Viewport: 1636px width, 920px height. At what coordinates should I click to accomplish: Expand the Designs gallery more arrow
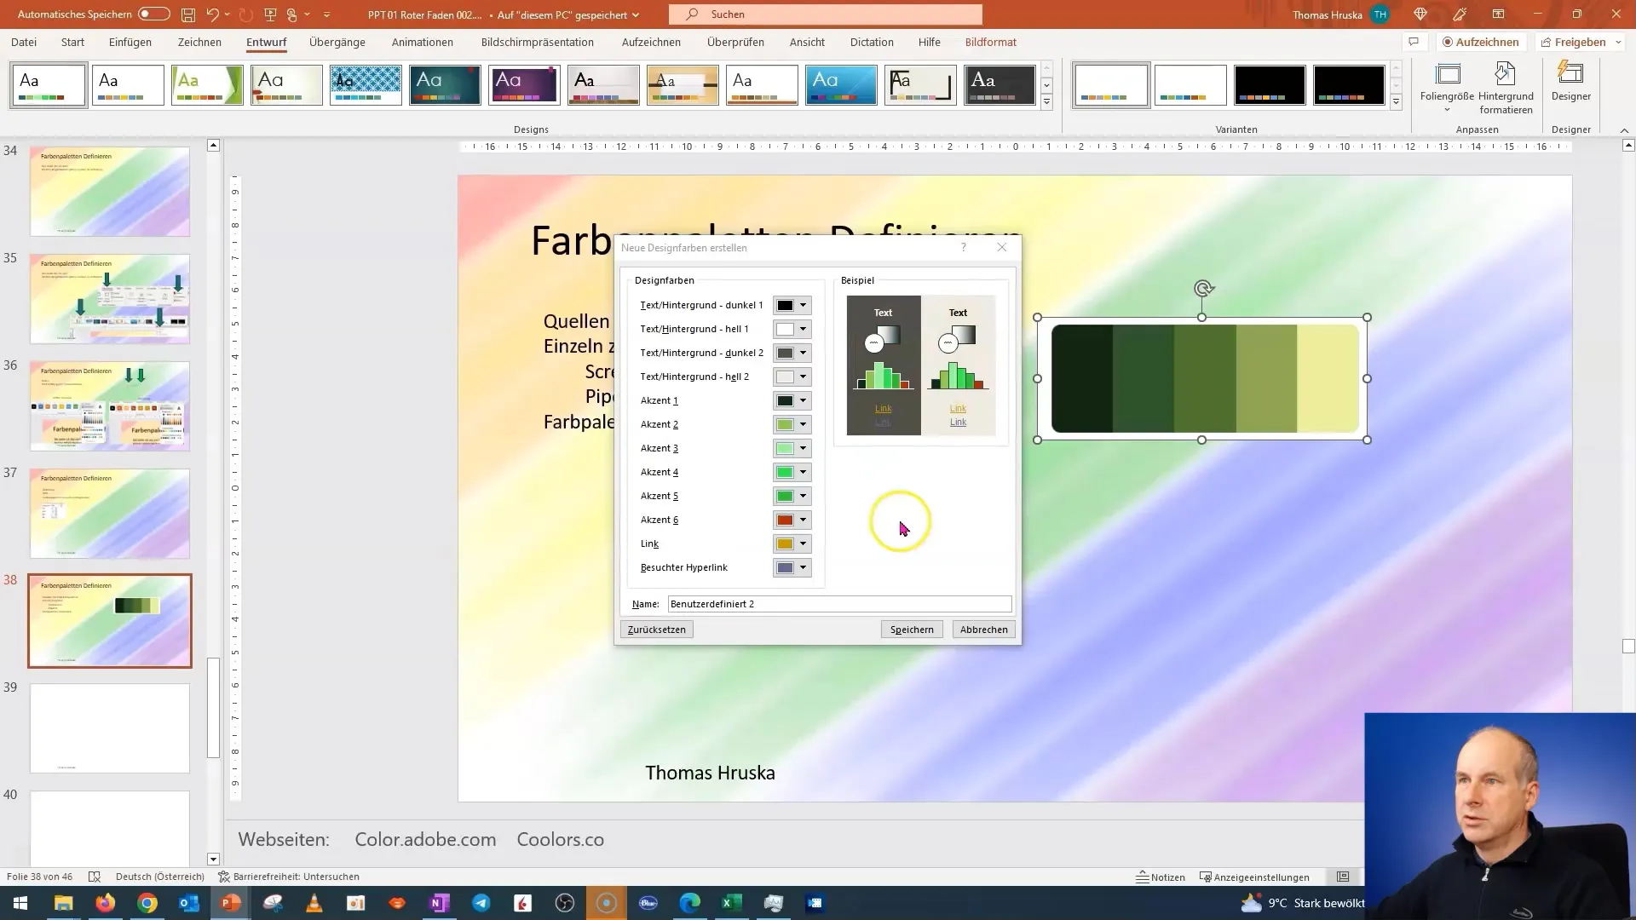click(1046, 102)
